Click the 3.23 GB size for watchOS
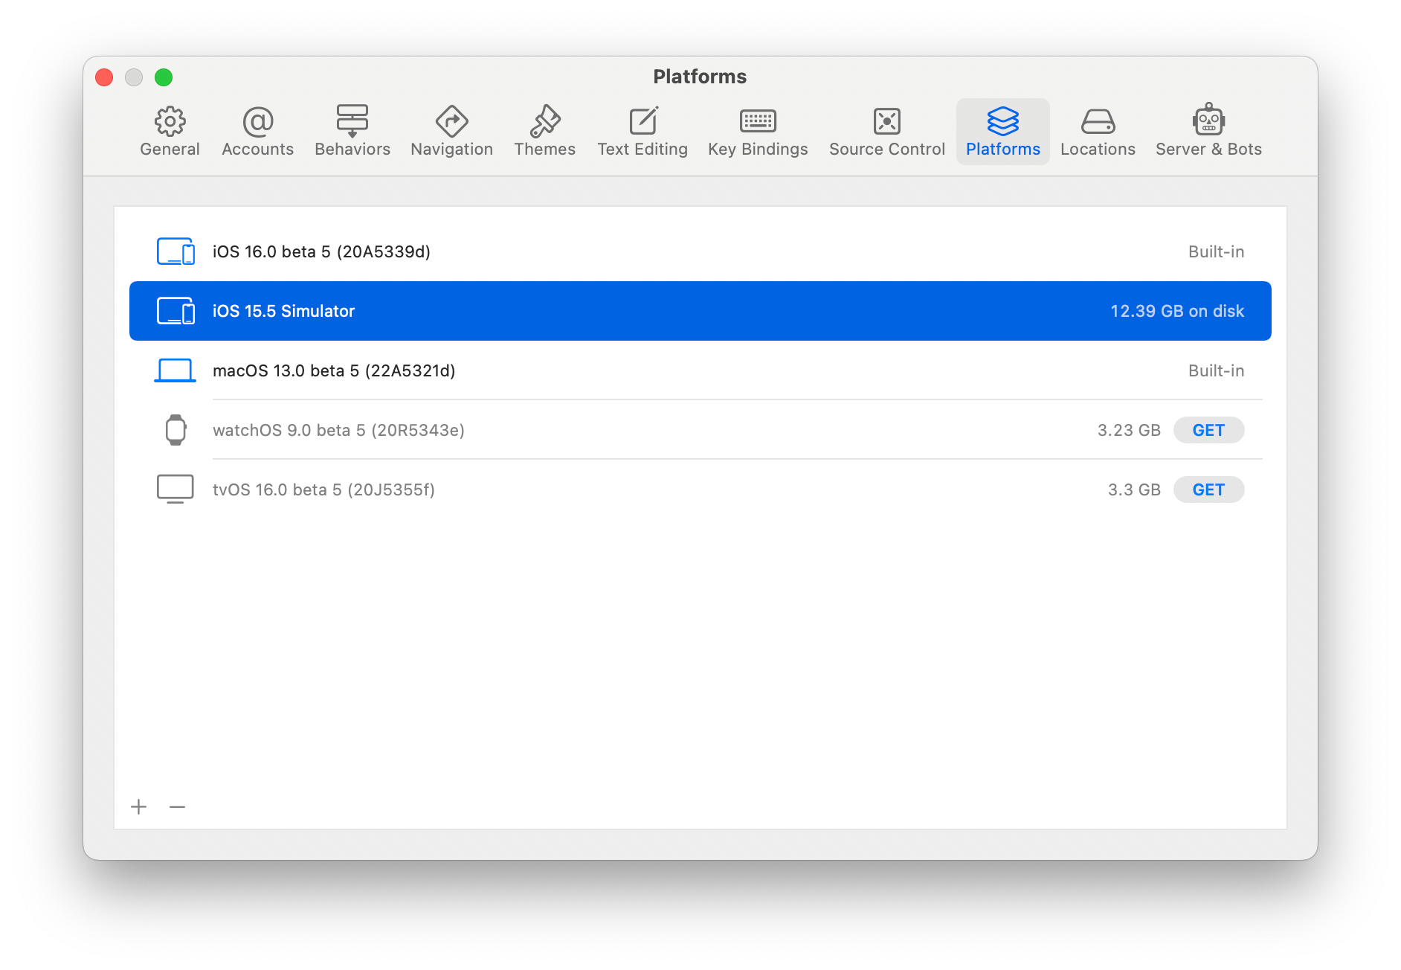Viewport: 1401px width, 970px height. coord(1129,430)
